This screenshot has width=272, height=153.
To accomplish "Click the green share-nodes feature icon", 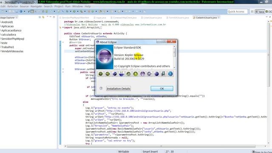I will (x=108, y=74).
